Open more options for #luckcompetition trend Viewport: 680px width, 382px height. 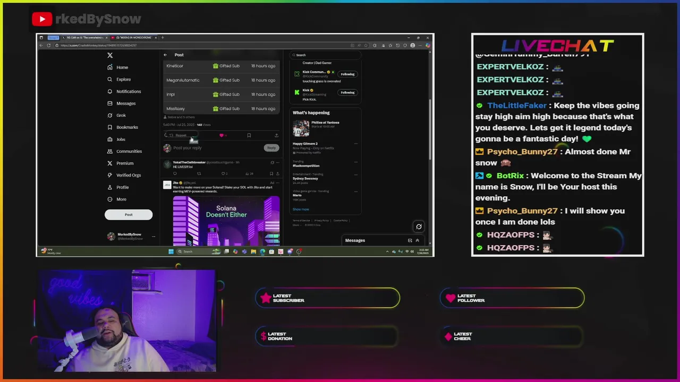[356, 161]
